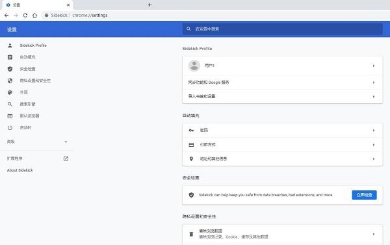Open the 付款方式 payment methods row
This screenshot has height=245, width=390.
(283, 145)
